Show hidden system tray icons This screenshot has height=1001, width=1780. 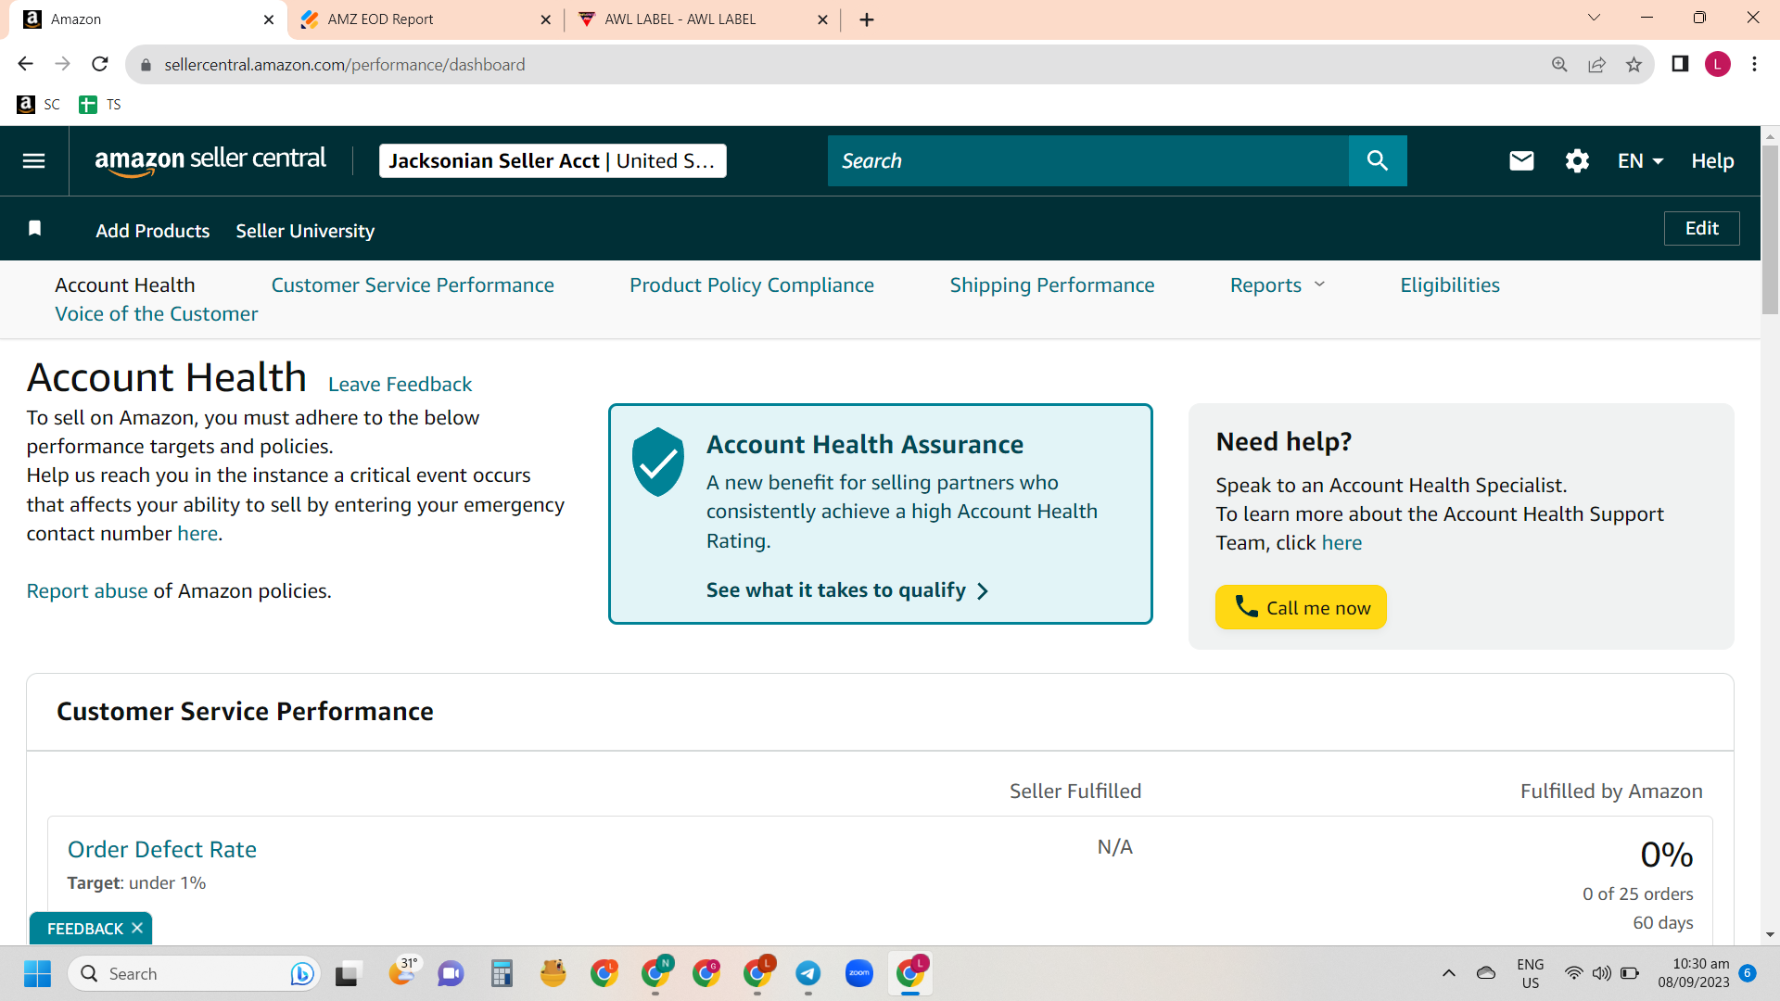1448,973
